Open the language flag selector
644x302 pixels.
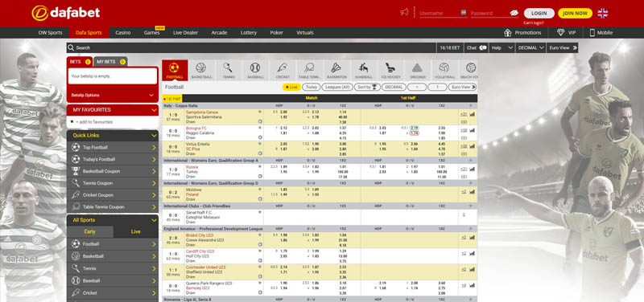[x=602, y=13]
